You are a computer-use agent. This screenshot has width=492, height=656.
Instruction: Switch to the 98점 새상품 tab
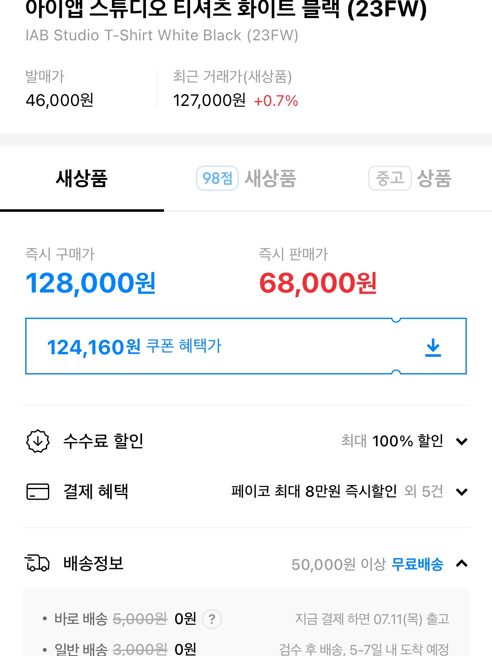point(246,179)
